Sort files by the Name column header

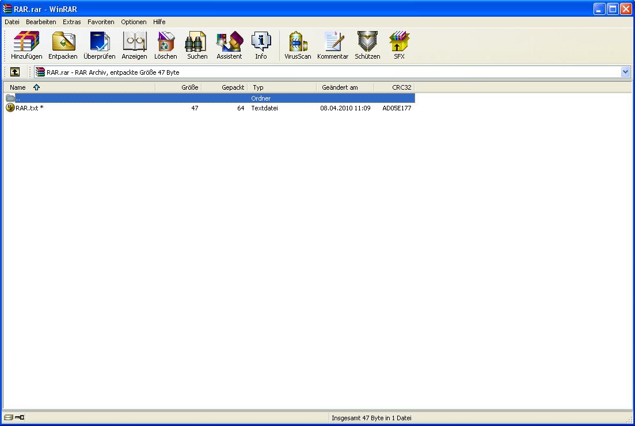[18, 87]
